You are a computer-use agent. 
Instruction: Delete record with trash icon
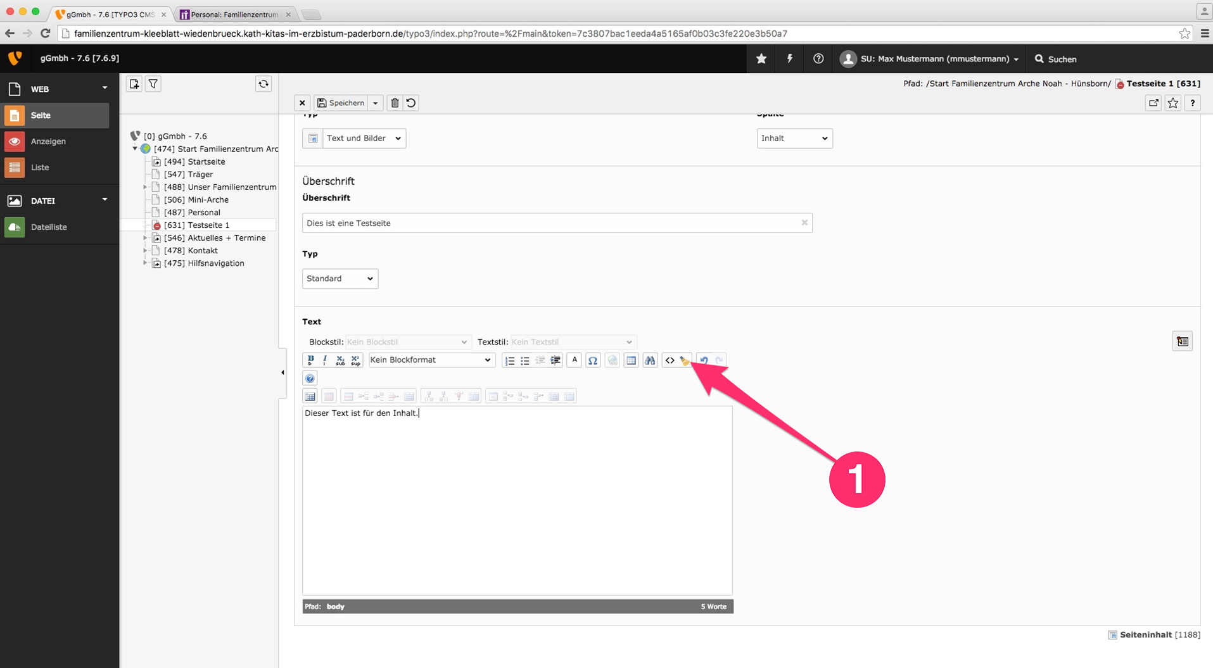(395, 103)
